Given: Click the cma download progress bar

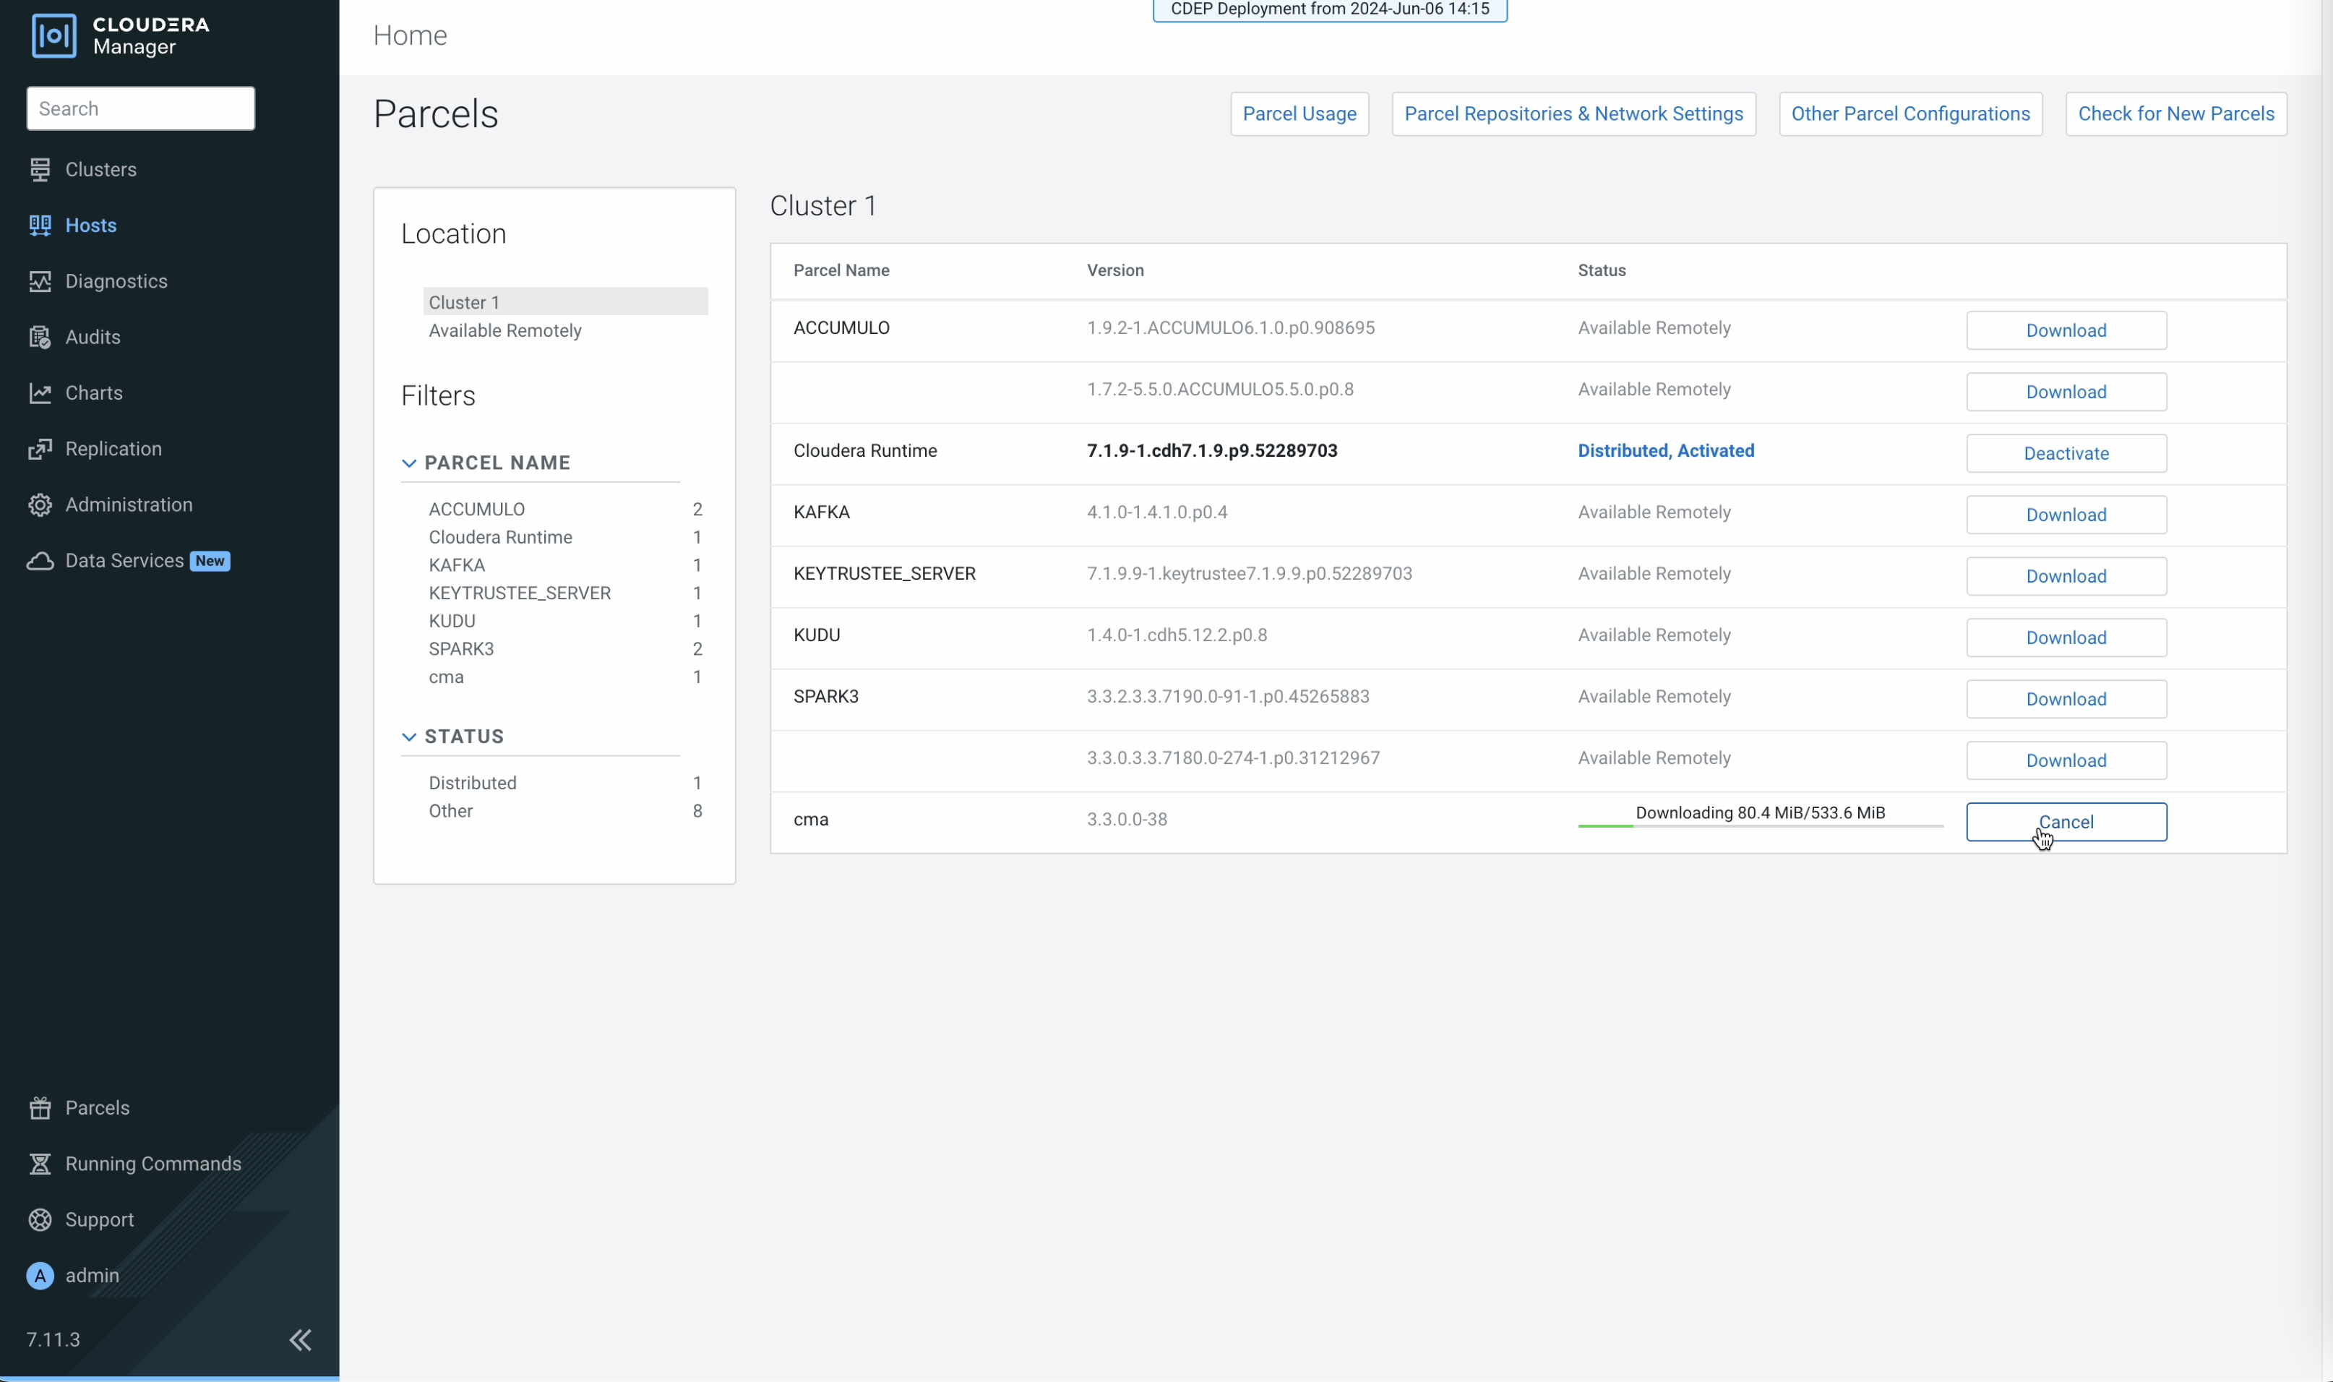Looking at the screenshot, I should [x=1761, y=825].
